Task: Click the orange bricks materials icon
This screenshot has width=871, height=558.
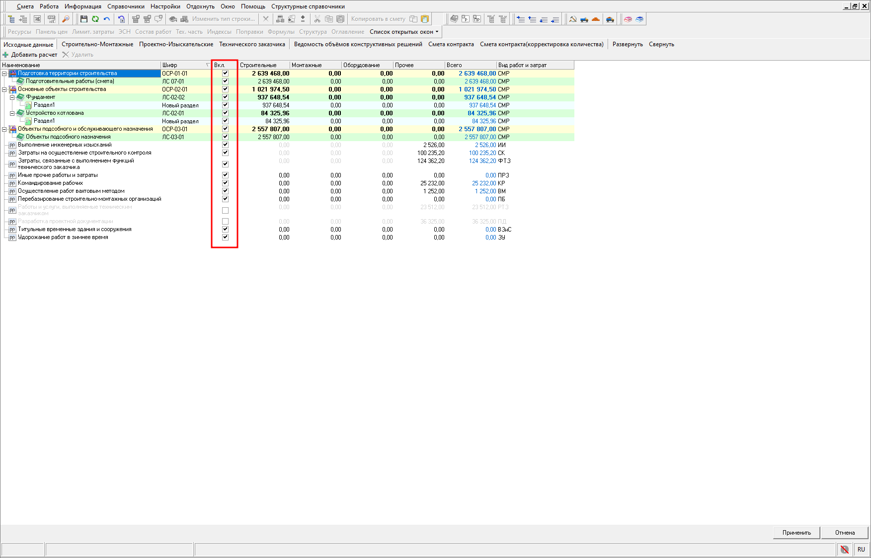Action: coord(596,19)
